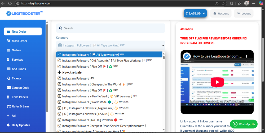Add page to favorites star icon
Viewport: 265px width, 133px height.
223,3
